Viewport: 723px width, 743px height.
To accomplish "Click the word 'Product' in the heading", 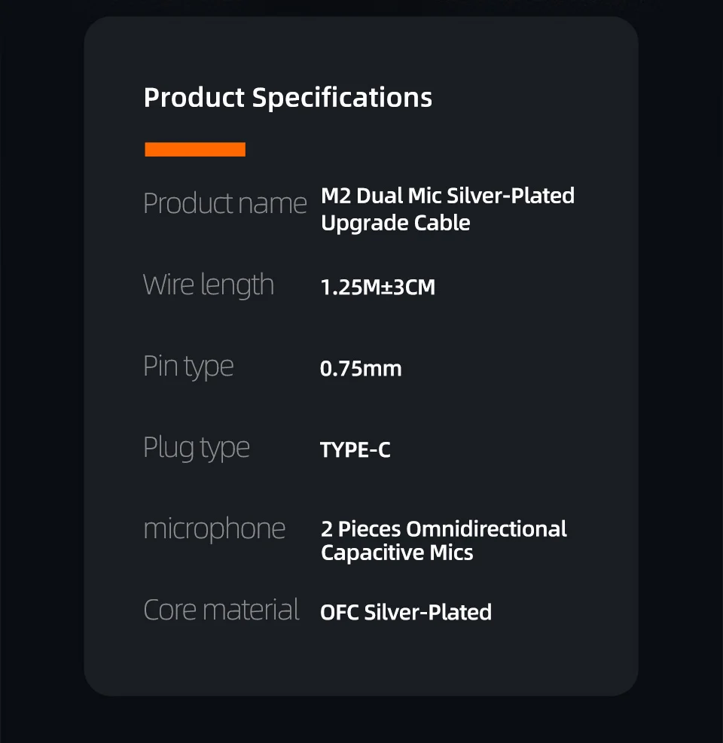I will click(194, 98).
